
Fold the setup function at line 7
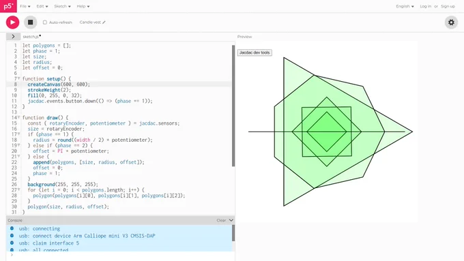[18, 78]
